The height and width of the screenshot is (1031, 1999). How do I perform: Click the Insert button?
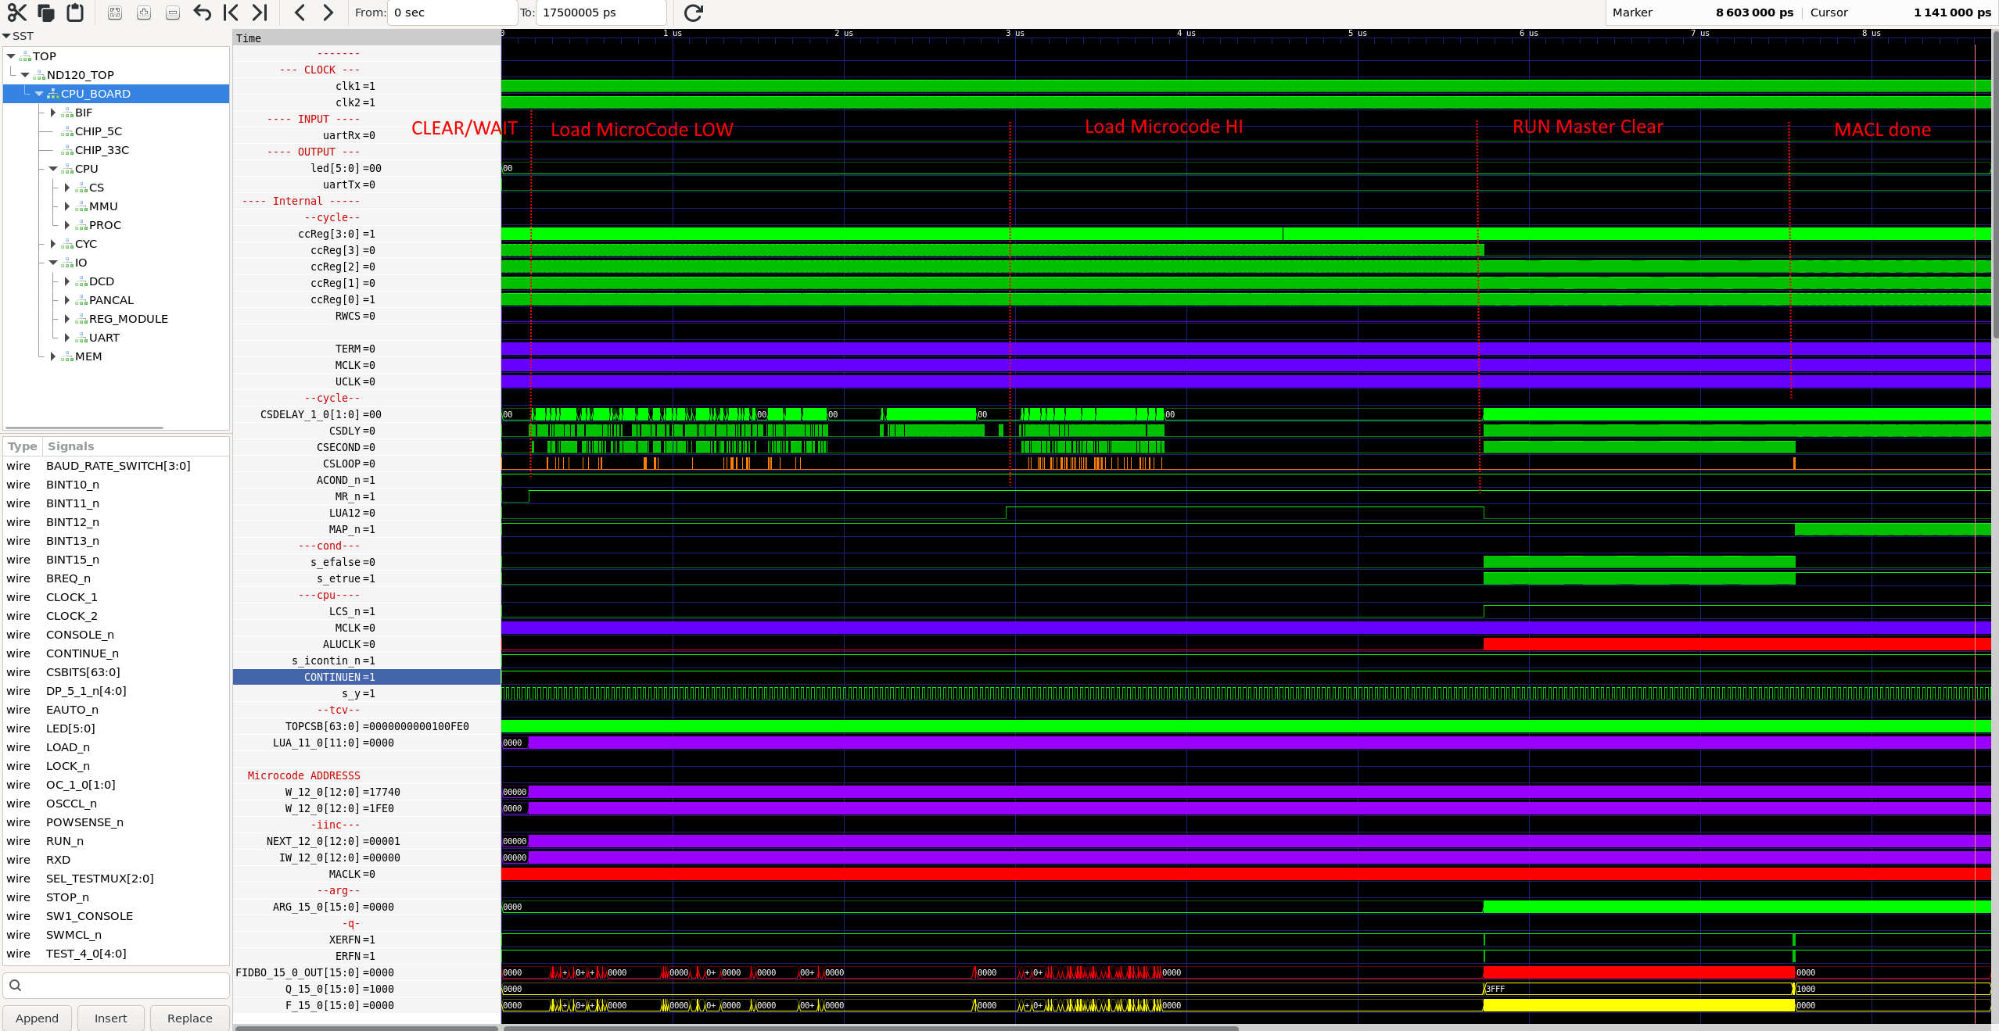pos(111,1018)
